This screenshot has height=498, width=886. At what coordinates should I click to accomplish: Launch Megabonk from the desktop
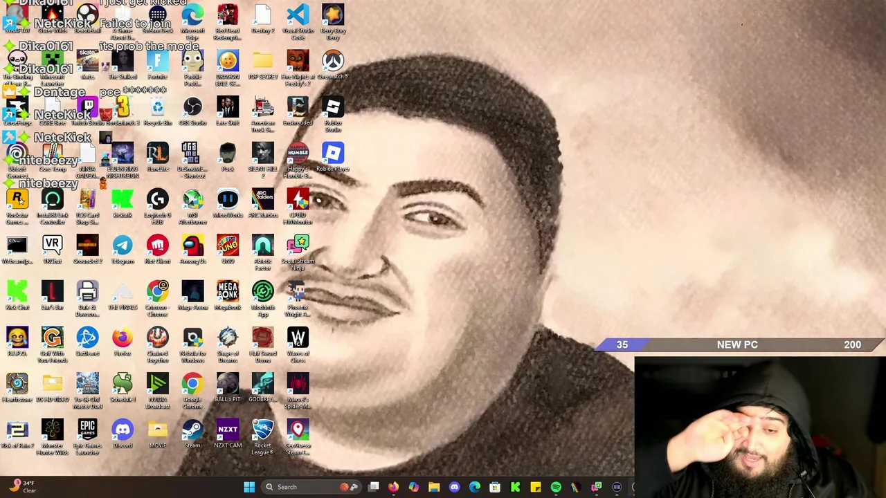tap(228, 296)
